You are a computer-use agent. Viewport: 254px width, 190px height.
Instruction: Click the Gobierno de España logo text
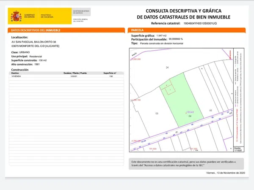point(30,16)
